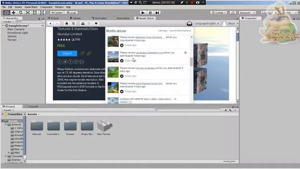Screen dimensions: 300x169
Task: Open the File menu
Action: tap(4, 7)
